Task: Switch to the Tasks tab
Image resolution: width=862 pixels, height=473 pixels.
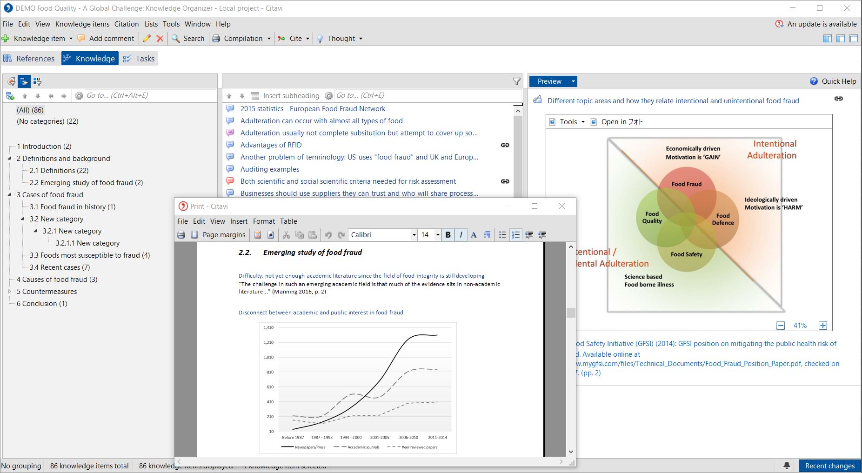Action: 139,59
